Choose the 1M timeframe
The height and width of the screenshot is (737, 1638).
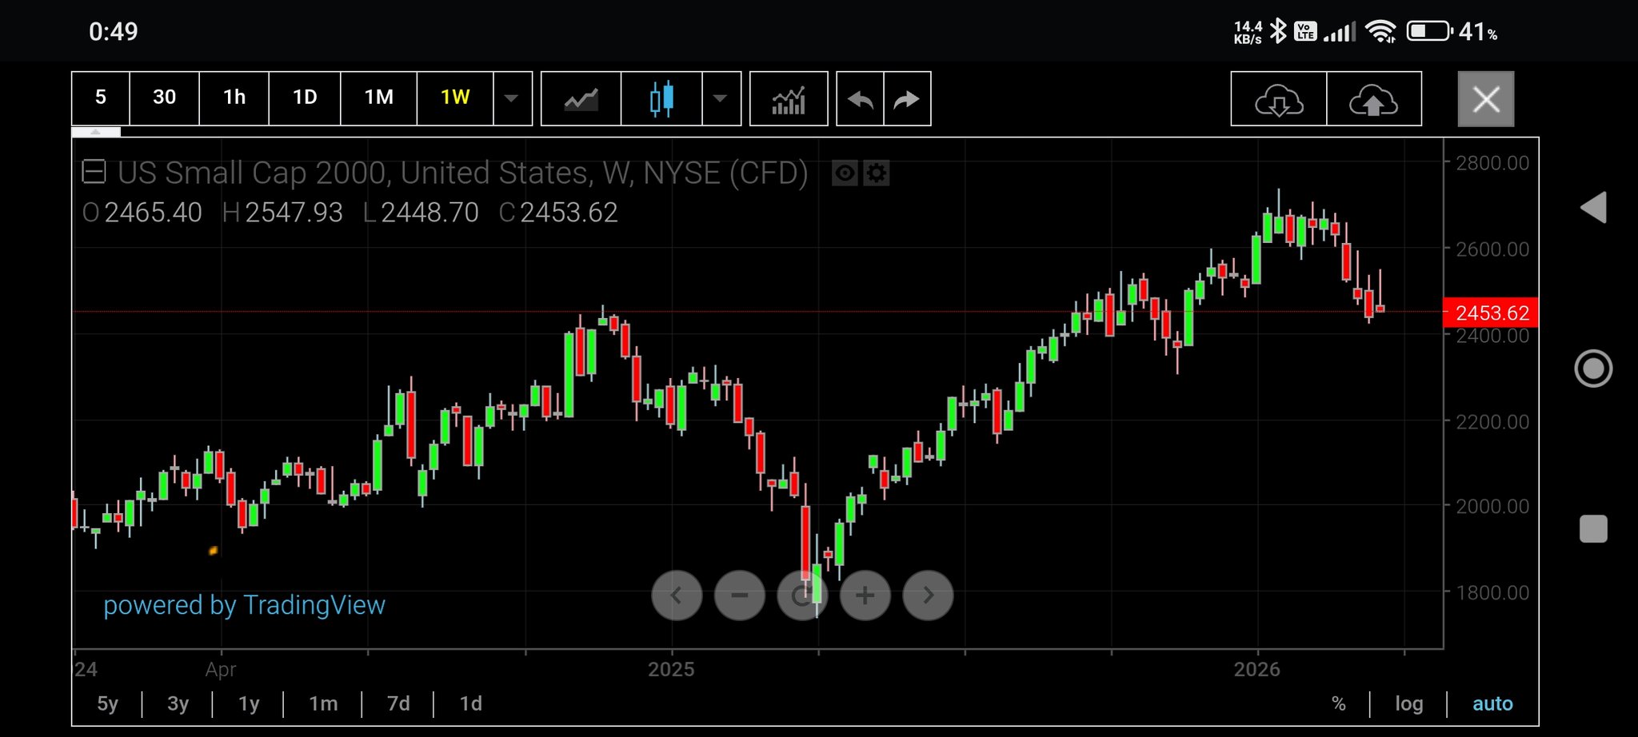[378, 98]
